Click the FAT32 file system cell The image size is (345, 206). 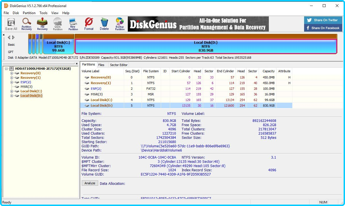(x=151, y=89)
